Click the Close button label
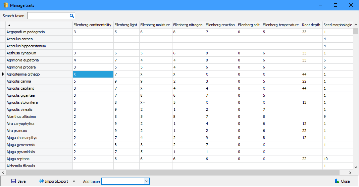Image resolution: width=359 pixels, height=187 pixels. (345, 181)
